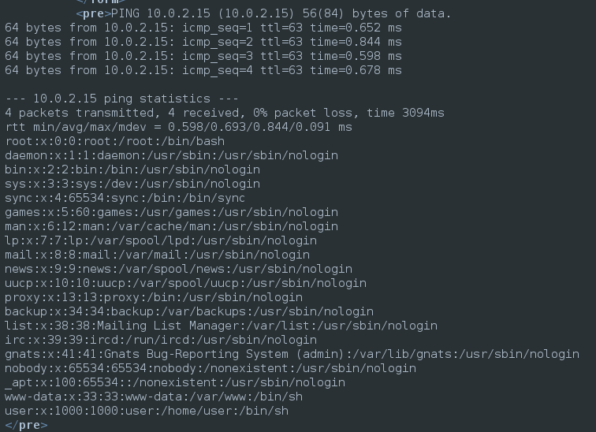Click the sync user passwd entry
Image resolution: width=596 pixels, height=432 pixels.
pyautogui.click(x=125, y=198)
